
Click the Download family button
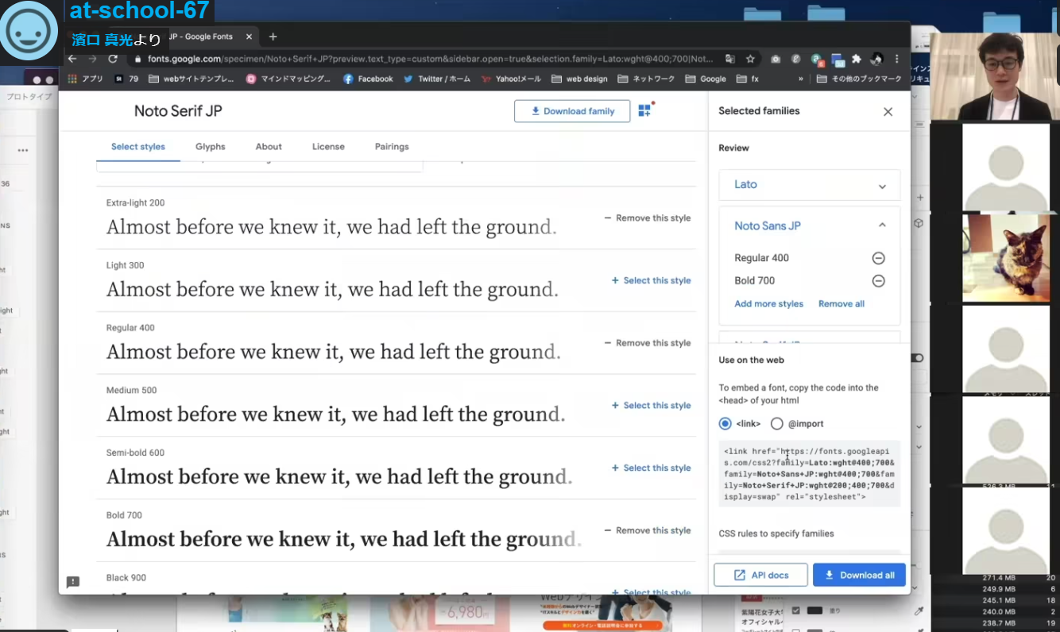pos(572,111)
